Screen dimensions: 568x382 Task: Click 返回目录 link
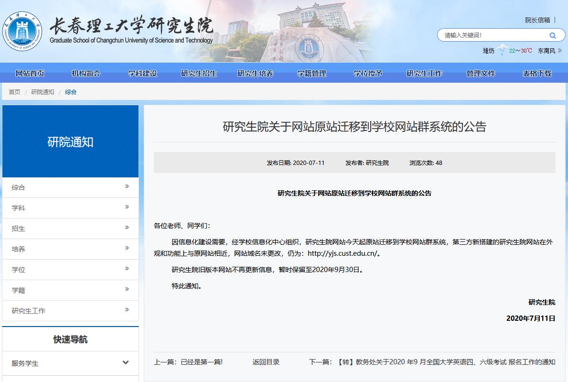coord(266,362)
